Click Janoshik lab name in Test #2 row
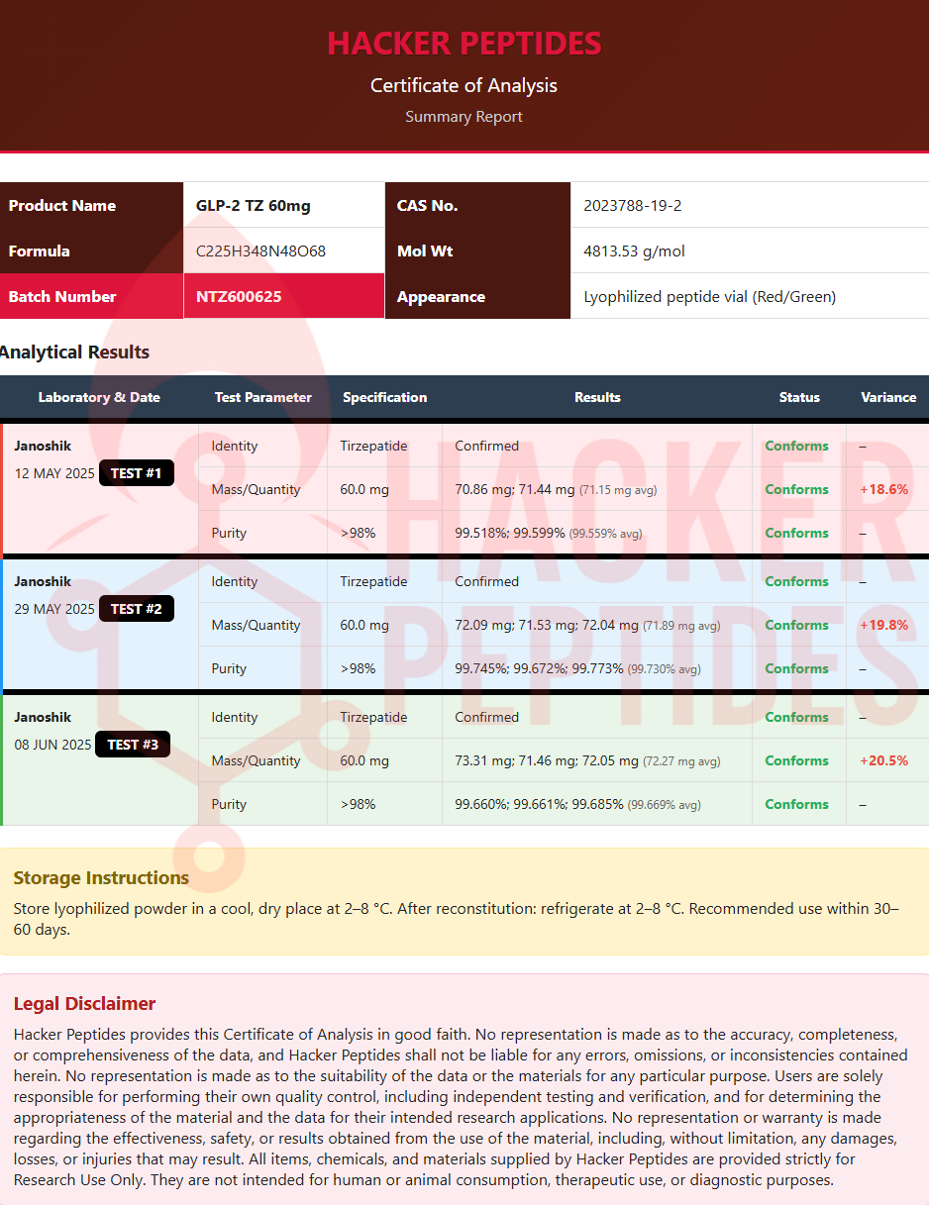 click(x=43, y=582)
